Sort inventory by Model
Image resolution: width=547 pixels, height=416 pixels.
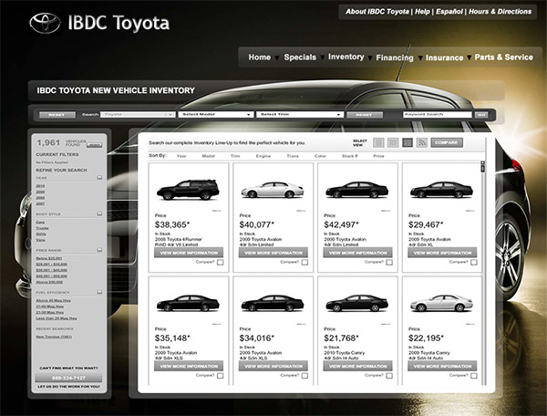coord(208,156)
